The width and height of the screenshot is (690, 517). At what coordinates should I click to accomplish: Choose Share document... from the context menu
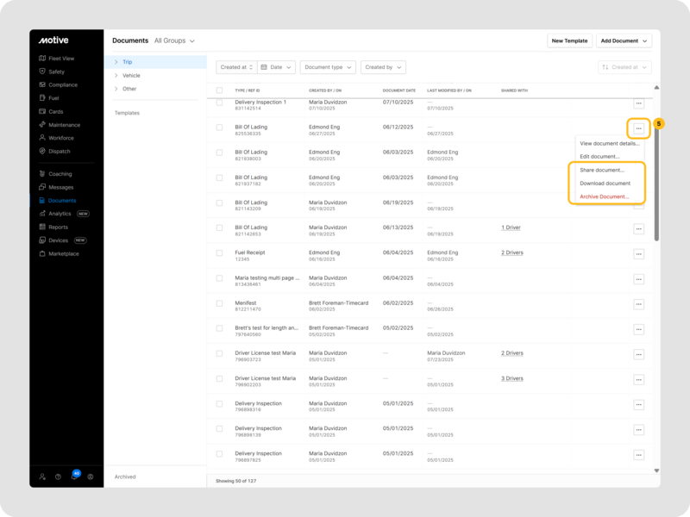(601, 170)
